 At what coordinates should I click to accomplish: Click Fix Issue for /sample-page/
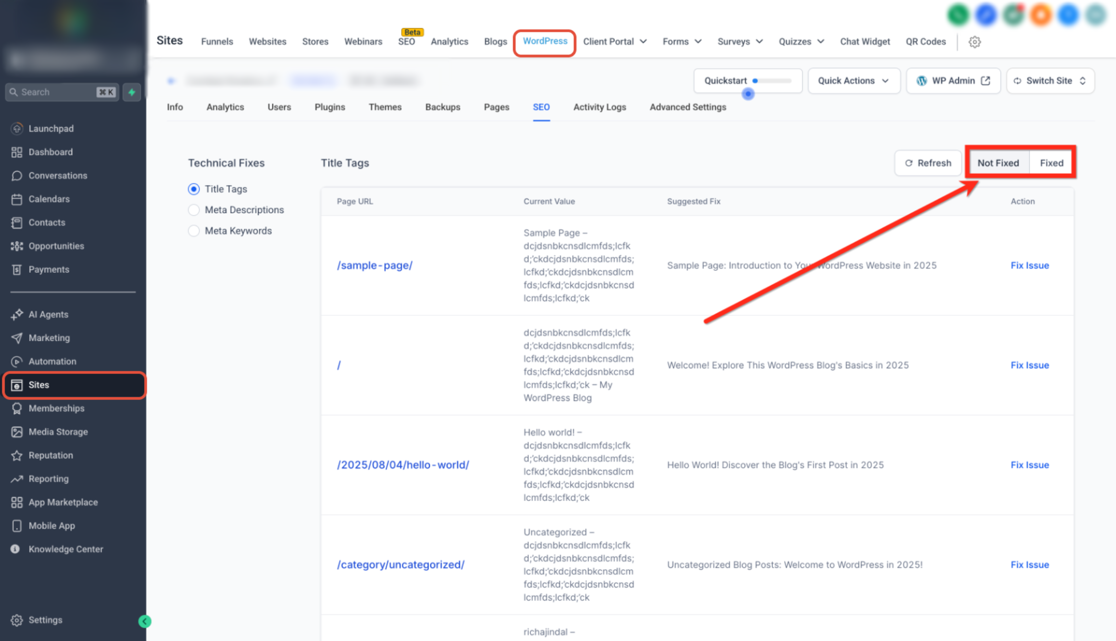point(1030,265)
